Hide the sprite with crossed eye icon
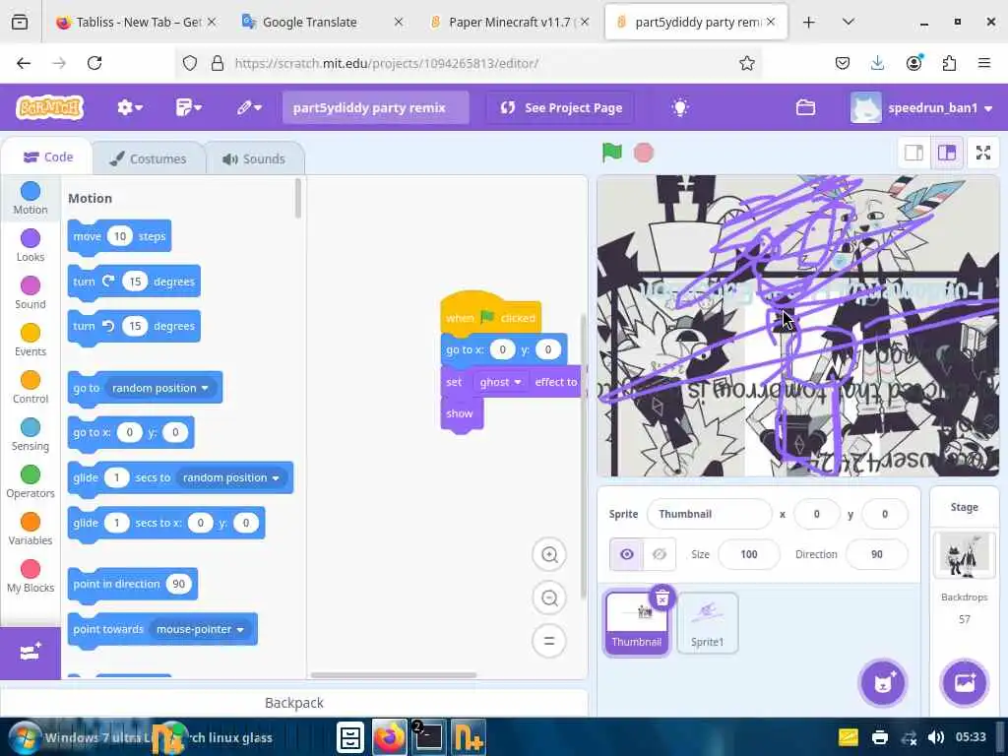Viewport: 1008px width, 756px height. pyautogui.click(x=660, y=554)
